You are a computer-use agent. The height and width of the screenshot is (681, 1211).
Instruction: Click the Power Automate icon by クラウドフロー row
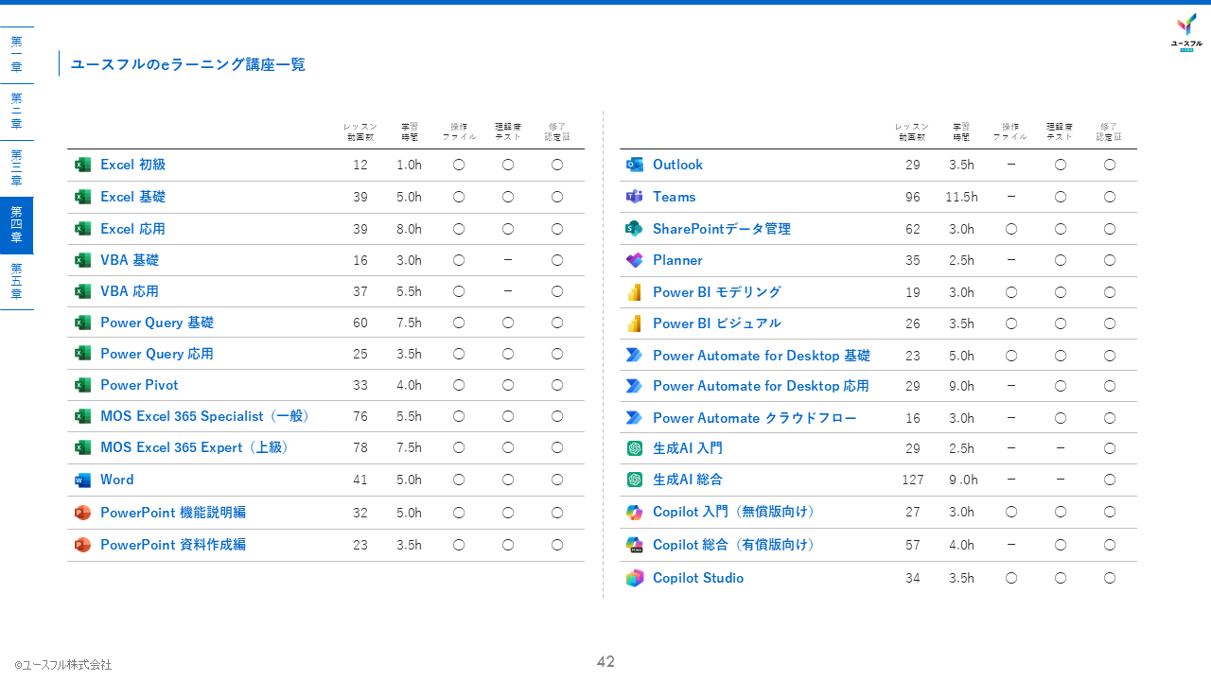coord(634,417)
